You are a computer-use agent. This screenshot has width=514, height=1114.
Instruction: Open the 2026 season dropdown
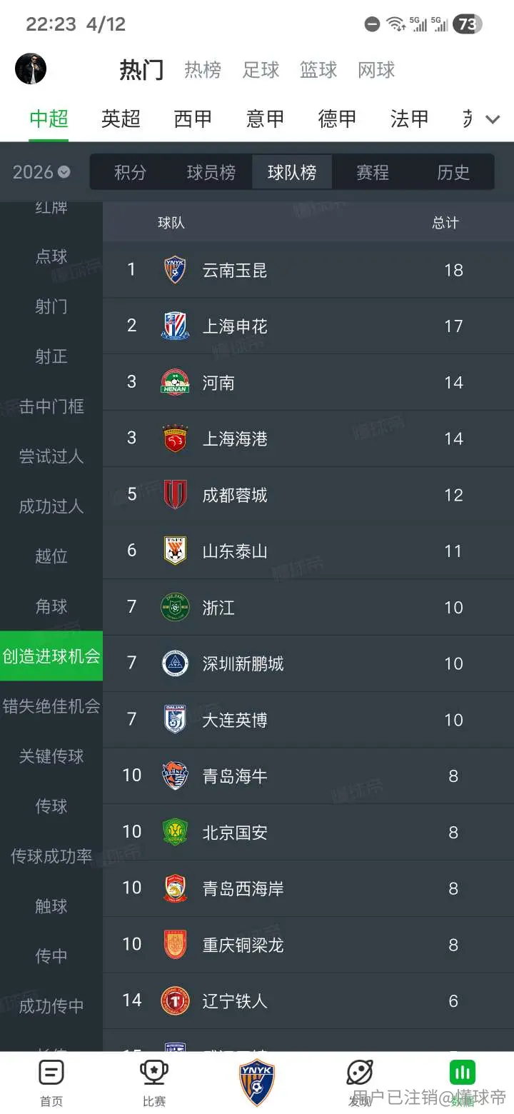click(41, 172)
